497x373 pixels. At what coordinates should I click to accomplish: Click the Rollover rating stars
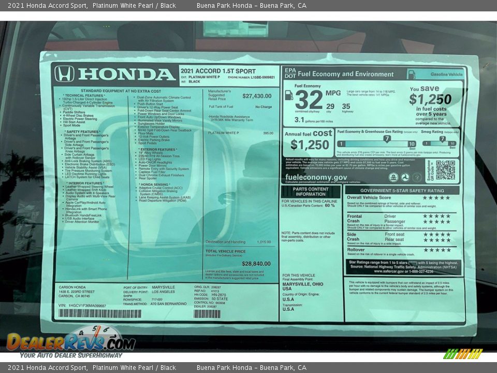click(437, 250)
